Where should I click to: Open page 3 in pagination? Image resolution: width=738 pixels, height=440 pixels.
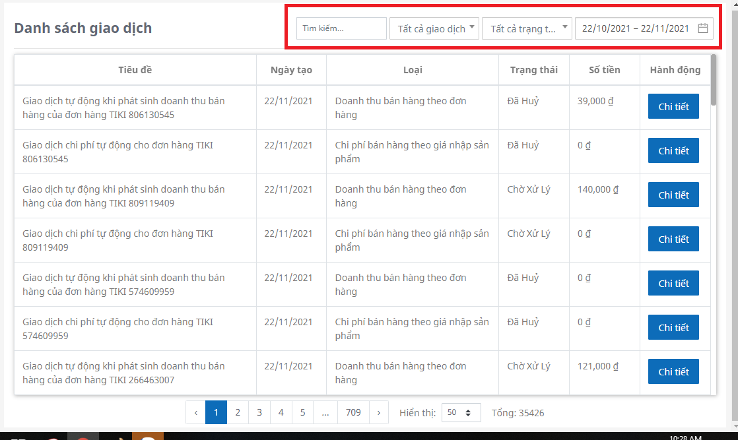coord(259,412)
